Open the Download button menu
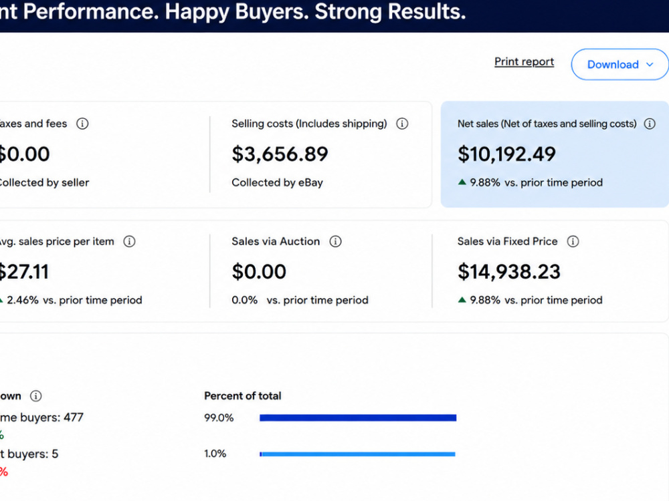The width and height of the screenshot is (669, 501). [x=619, y=64]
